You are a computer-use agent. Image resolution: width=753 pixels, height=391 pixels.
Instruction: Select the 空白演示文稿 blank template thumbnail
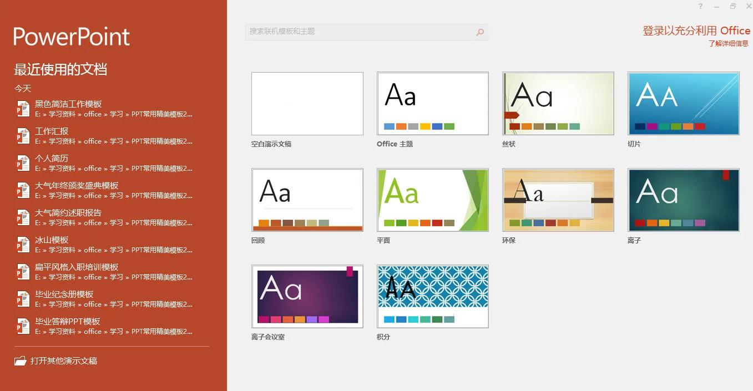click(307, 104)
